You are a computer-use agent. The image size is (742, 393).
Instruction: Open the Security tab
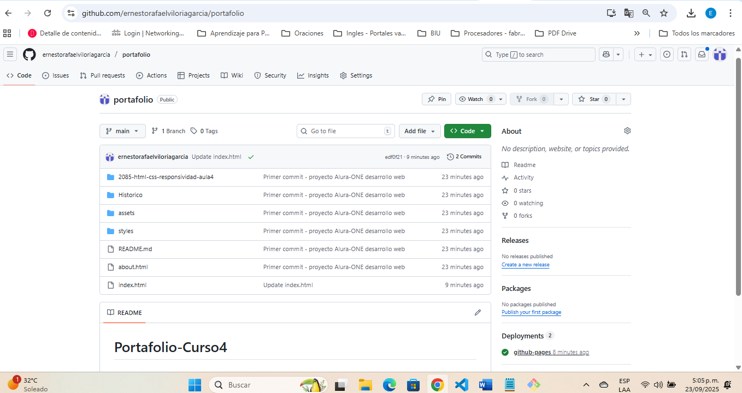click(270, 75)
